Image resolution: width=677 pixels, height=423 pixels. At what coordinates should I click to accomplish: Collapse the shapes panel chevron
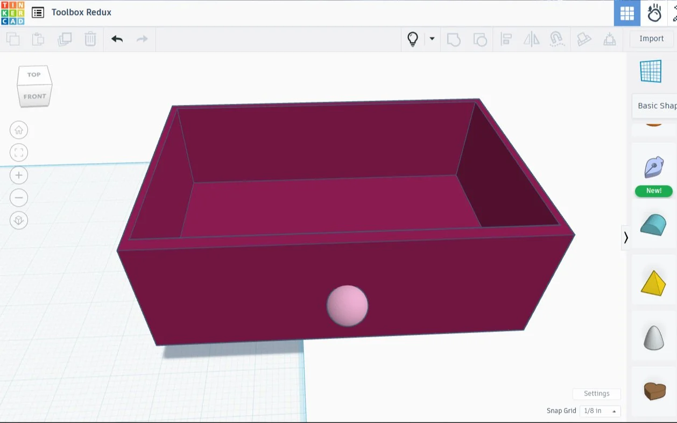point(625,237)
